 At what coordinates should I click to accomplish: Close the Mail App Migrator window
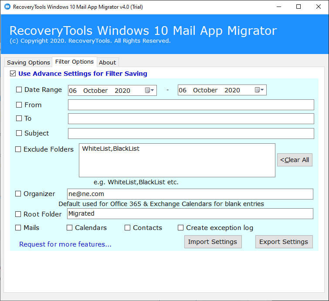(318, 7)
